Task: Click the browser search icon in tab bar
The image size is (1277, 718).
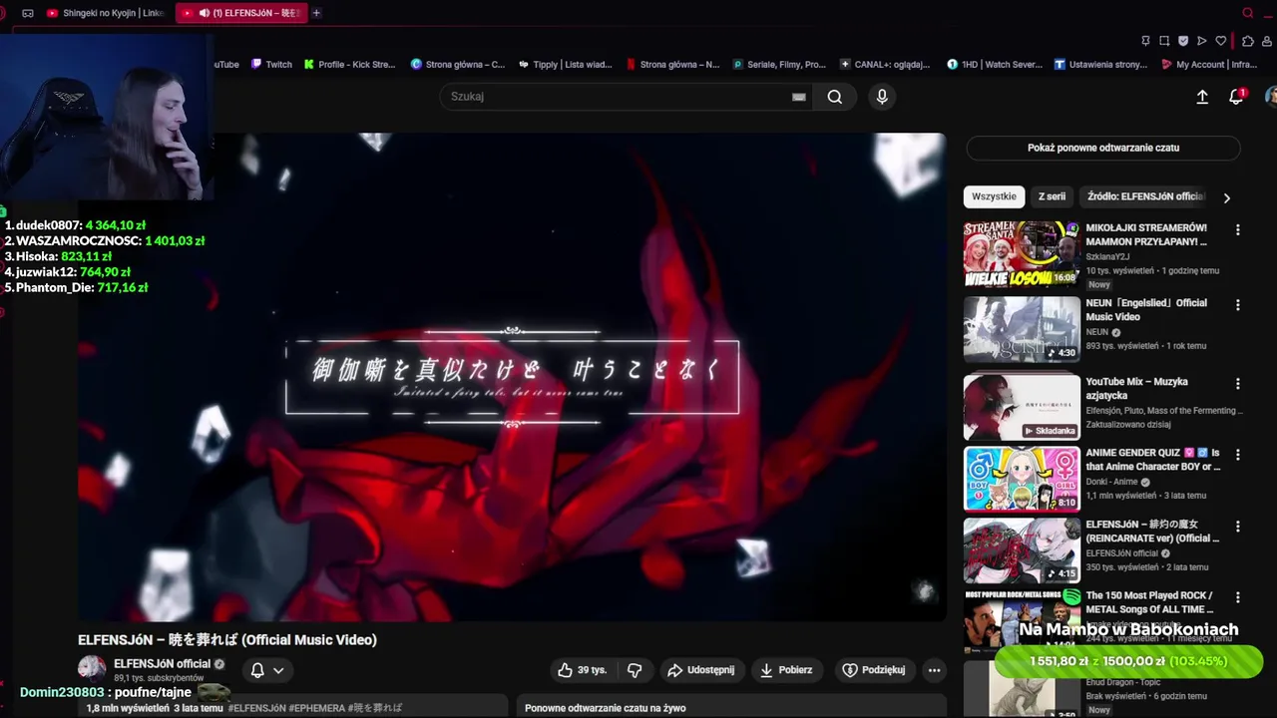Action: tap(1247, 13)
